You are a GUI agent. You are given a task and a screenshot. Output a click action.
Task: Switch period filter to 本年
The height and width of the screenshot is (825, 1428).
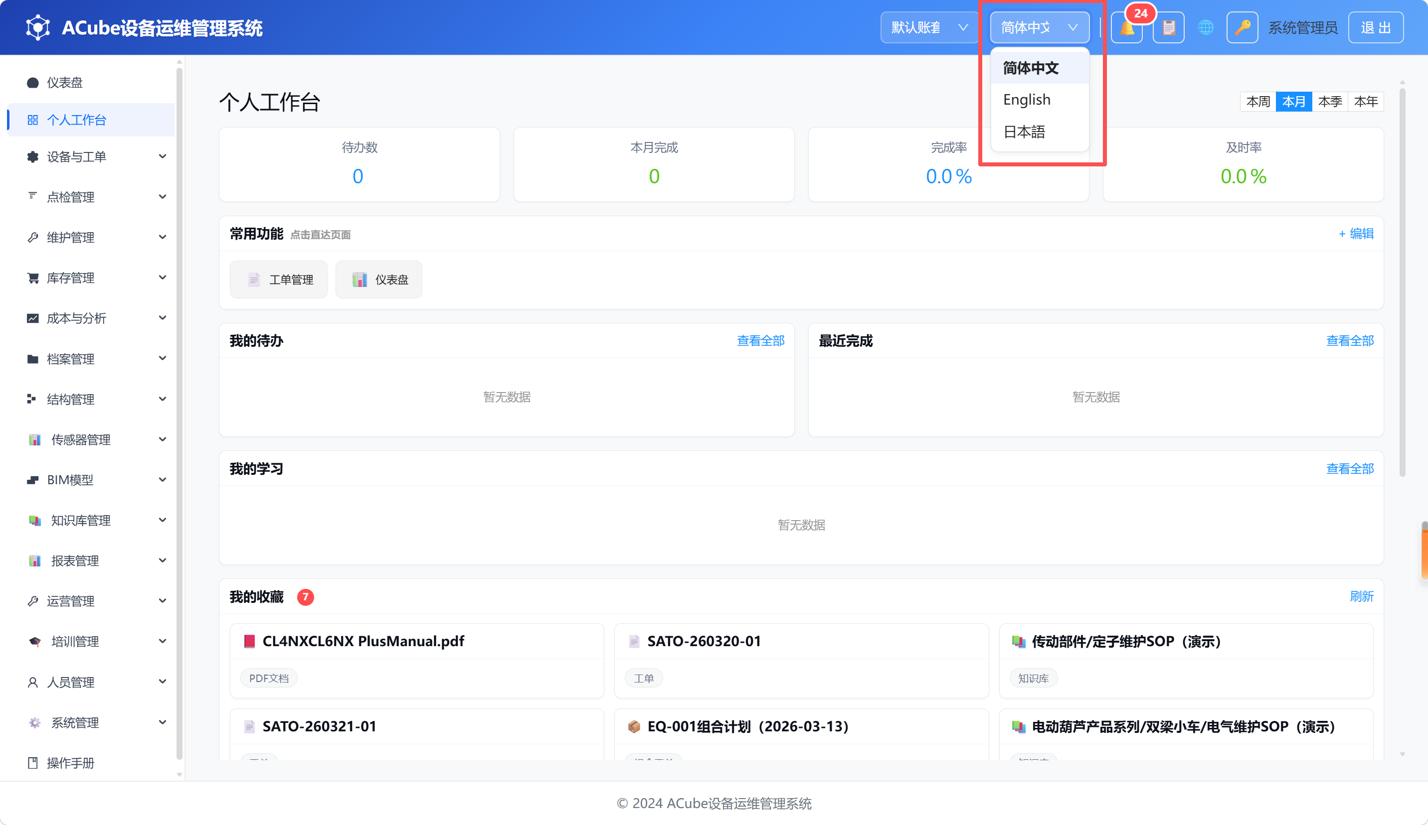[1366, 101]
